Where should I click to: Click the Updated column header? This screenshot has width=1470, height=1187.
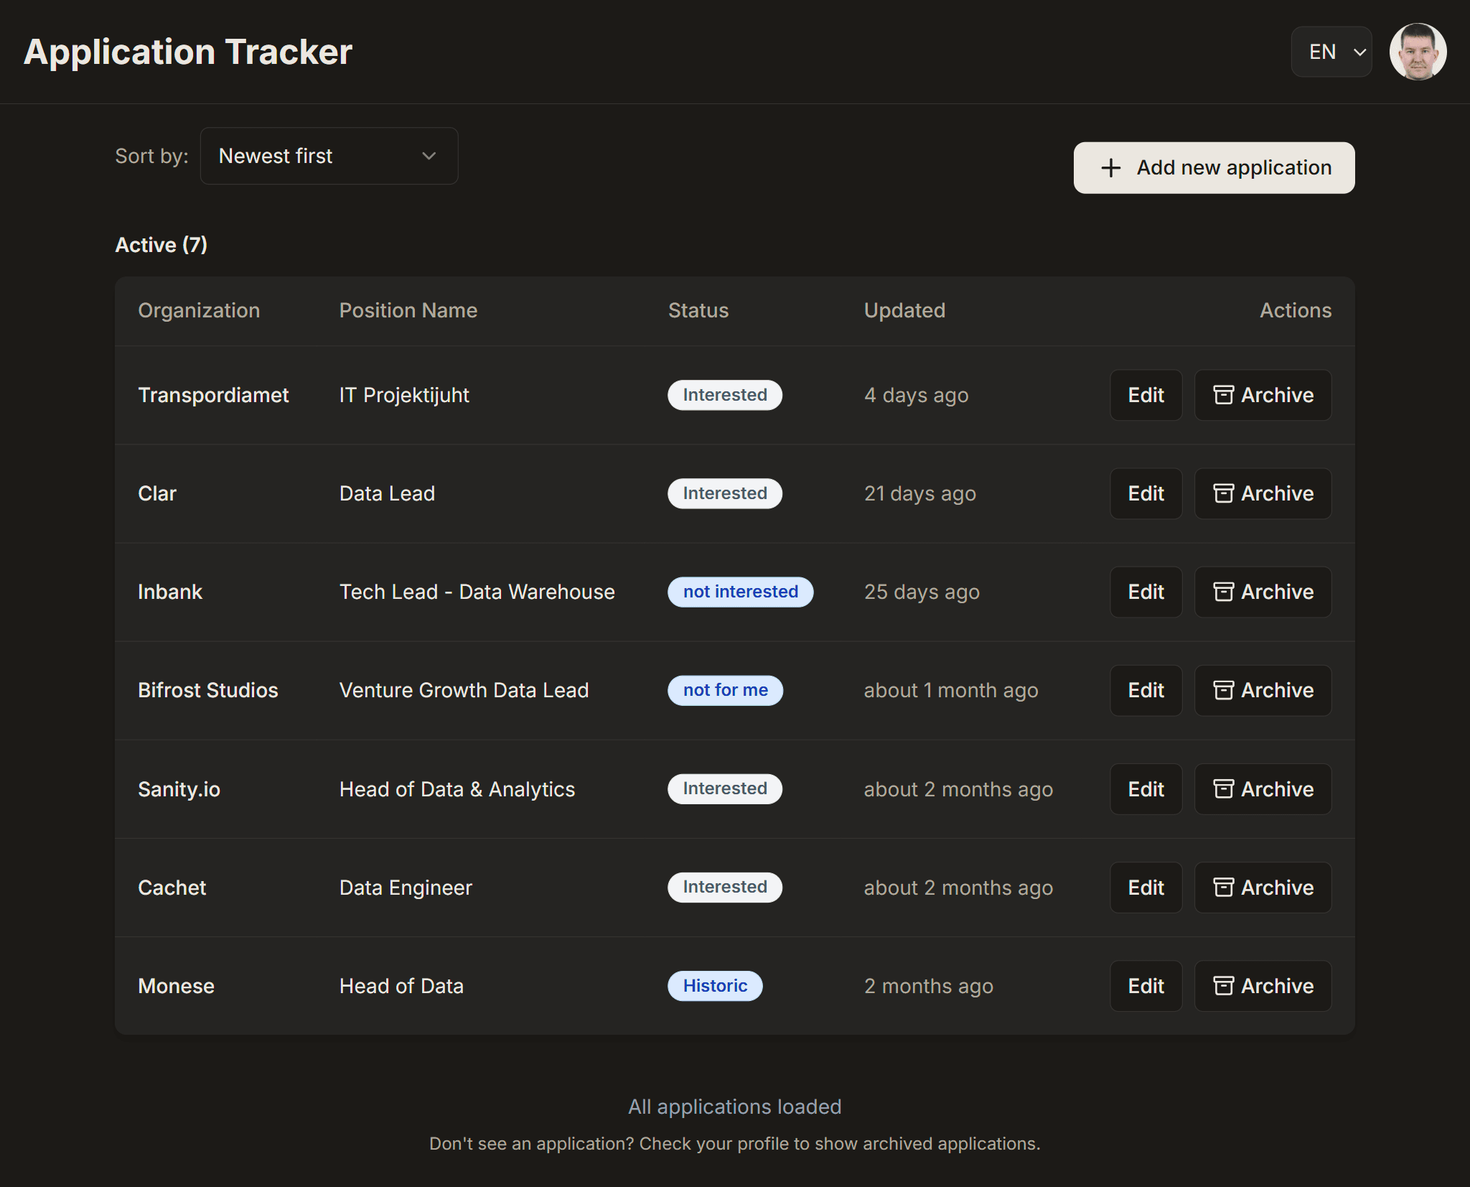tap(904, 310)
